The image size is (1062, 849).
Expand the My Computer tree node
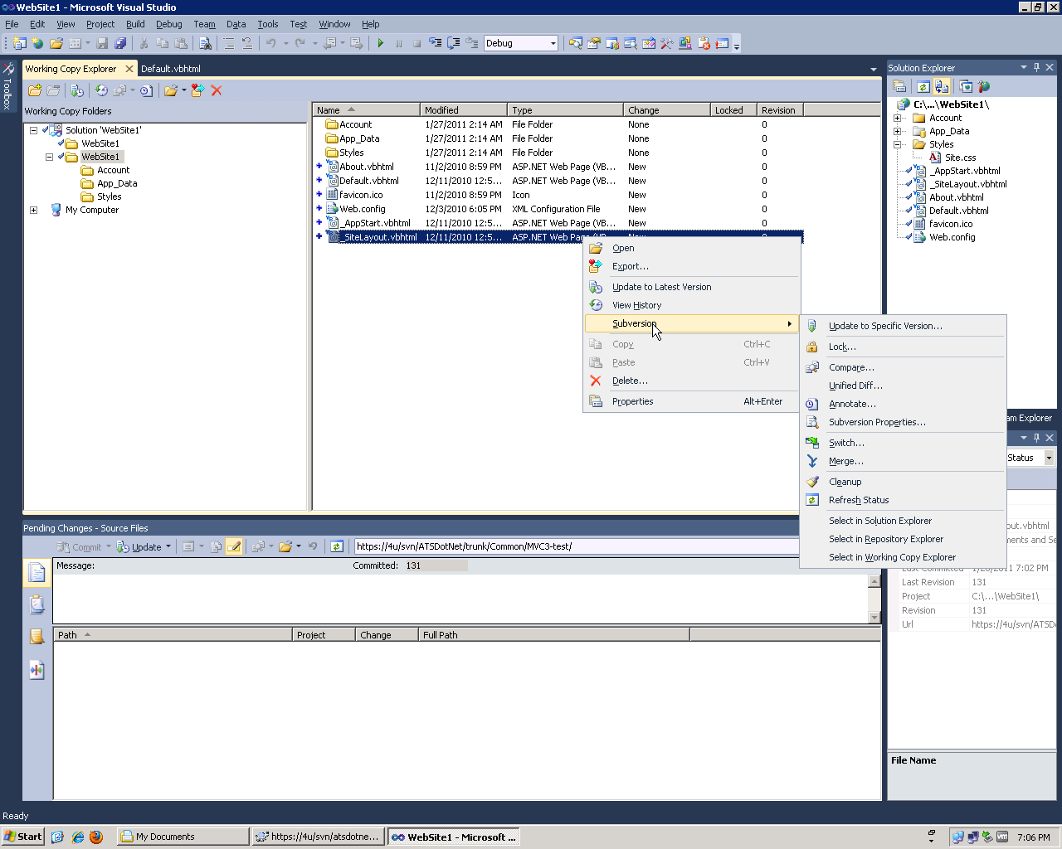tap(33, 210)
